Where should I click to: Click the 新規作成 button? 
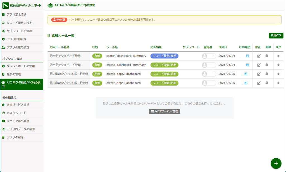[x=276, y=35]
